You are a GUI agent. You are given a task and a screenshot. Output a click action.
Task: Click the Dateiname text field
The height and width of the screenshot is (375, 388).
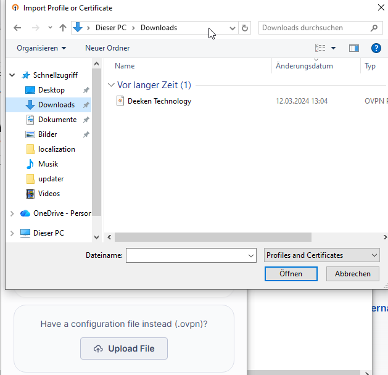coord(186,255)
